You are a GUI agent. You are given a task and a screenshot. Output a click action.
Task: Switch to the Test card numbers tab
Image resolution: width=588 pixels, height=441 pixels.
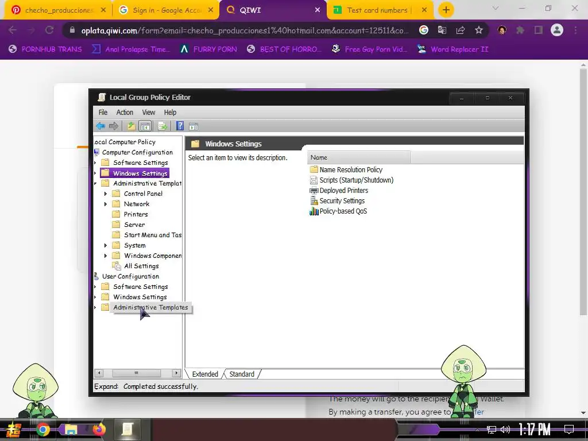(x=380, y=10)
